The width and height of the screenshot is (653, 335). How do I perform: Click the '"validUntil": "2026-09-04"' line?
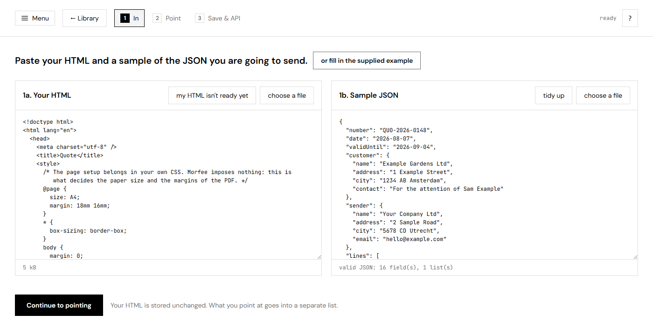(391, 147)
